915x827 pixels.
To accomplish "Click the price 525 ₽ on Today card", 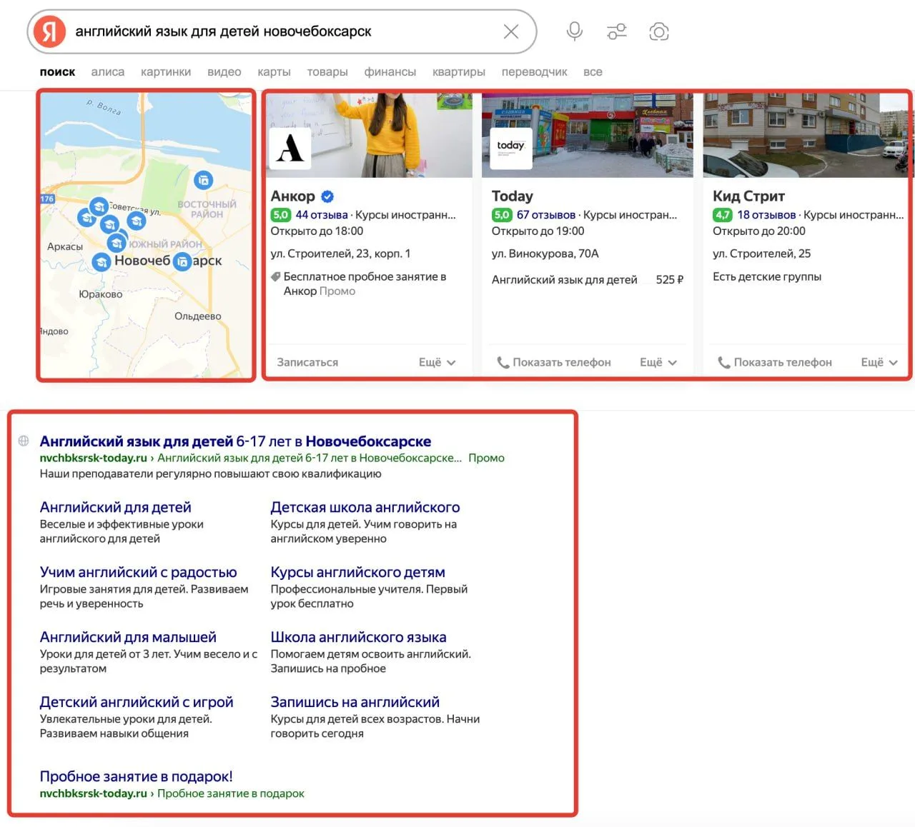I will 670,279.
